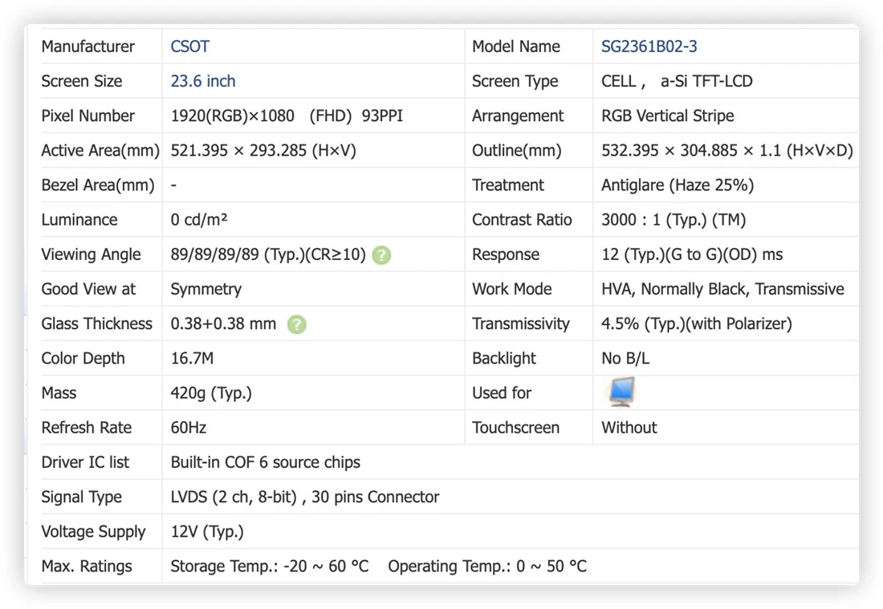Click the Outline(mm) label
This screenshot has height=609, width=883.
(516, 151)
